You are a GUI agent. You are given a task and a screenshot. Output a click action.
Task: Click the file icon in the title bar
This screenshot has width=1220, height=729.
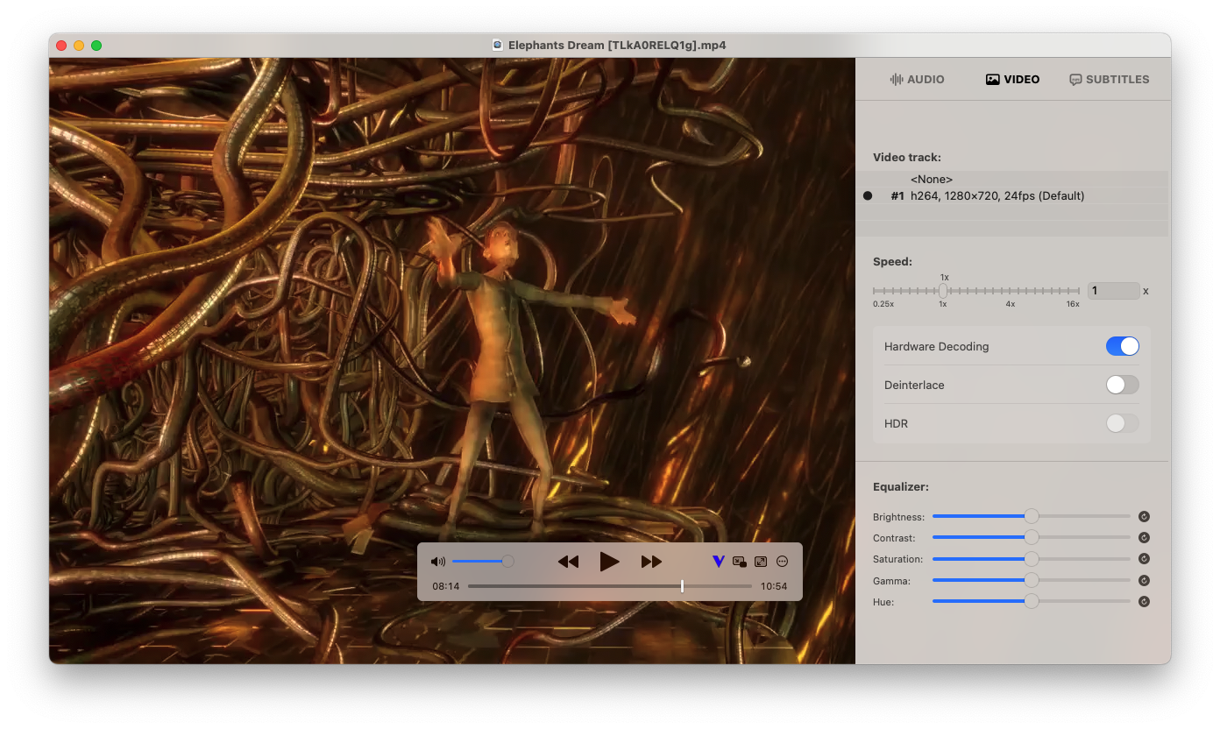coord(498,45)
